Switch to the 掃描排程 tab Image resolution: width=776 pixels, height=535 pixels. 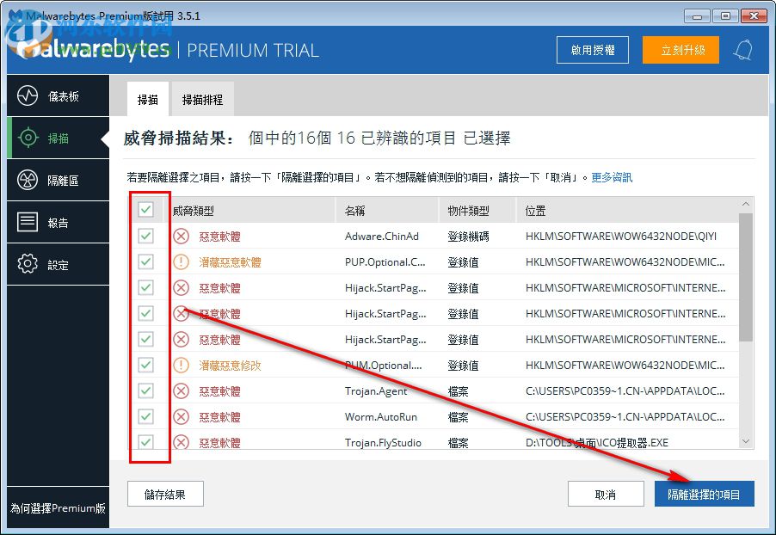pos(202,99)
